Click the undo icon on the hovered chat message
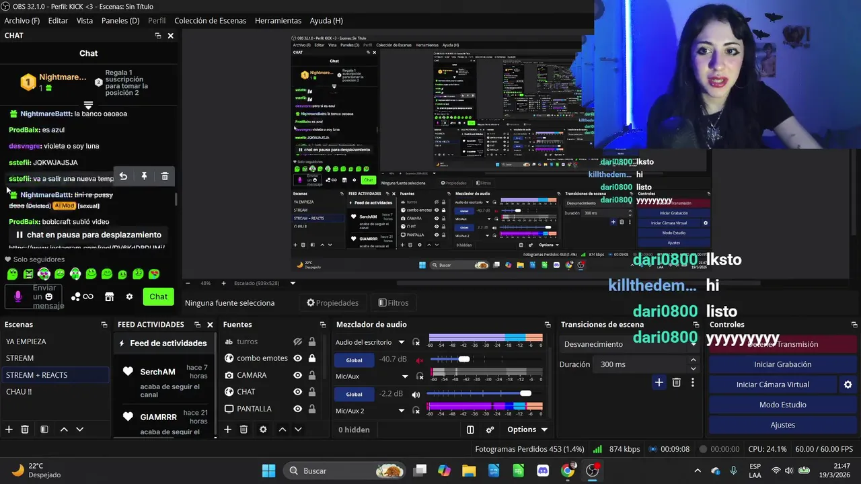This screenshot has height=484, width=861. pos(123,176)
